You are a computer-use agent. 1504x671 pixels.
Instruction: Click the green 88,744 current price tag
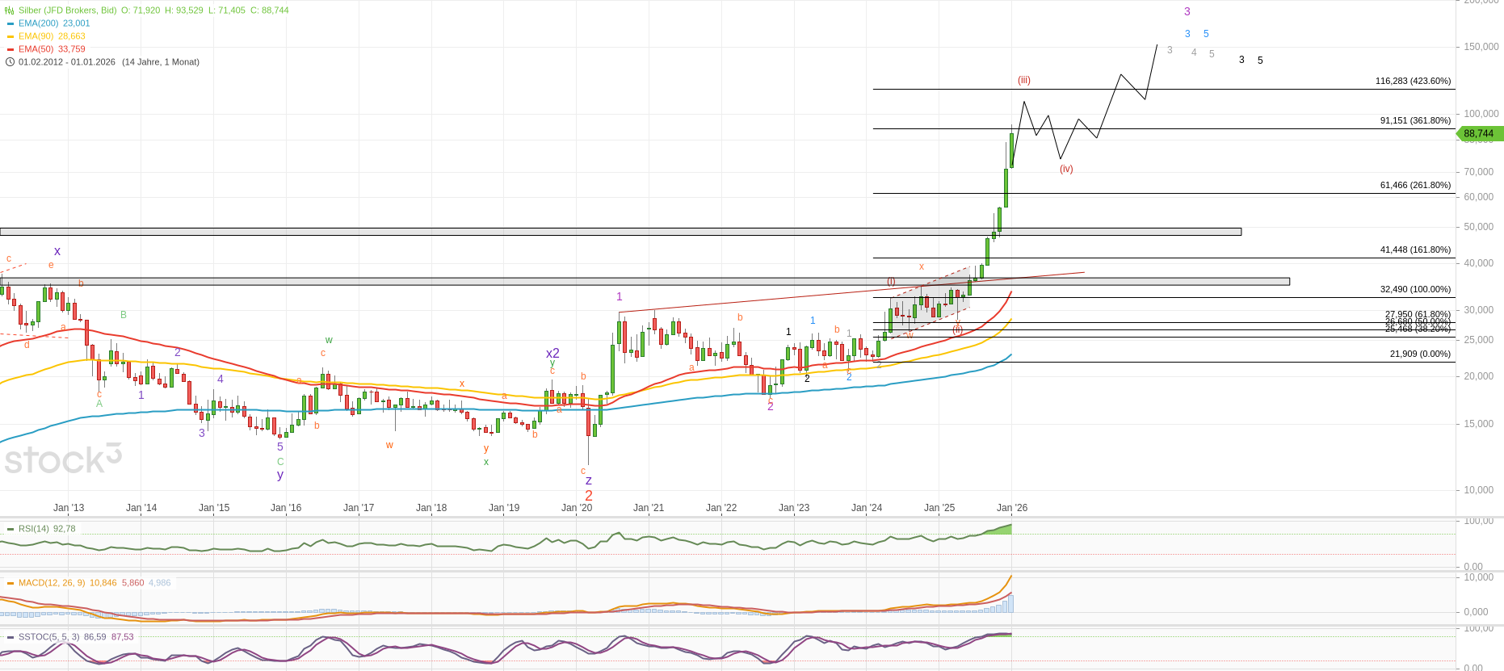(x=1479, y=134)
